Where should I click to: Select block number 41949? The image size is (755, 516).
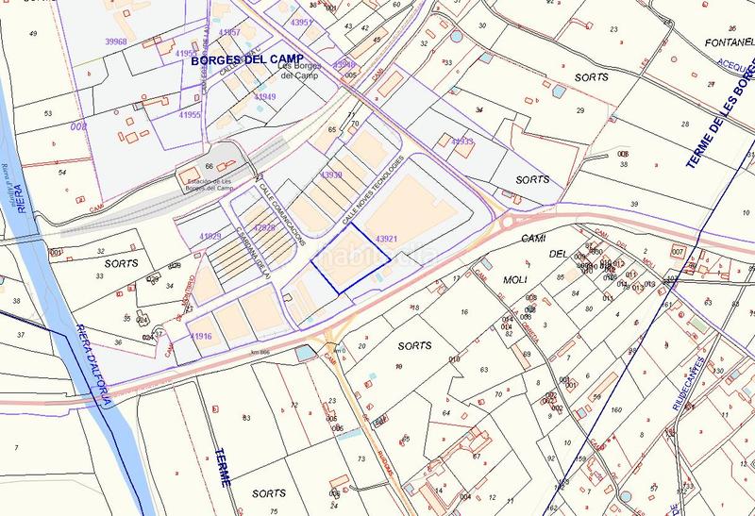tap(265, 96)
